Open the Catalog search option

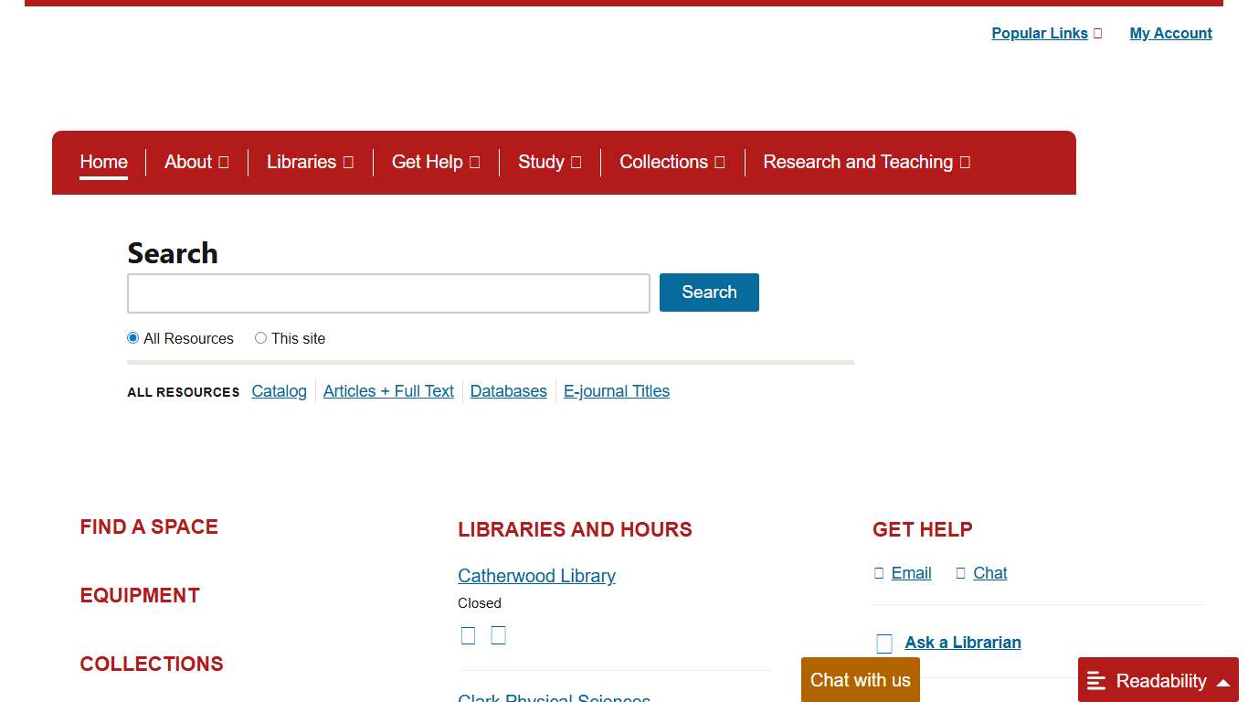point(279,391)
